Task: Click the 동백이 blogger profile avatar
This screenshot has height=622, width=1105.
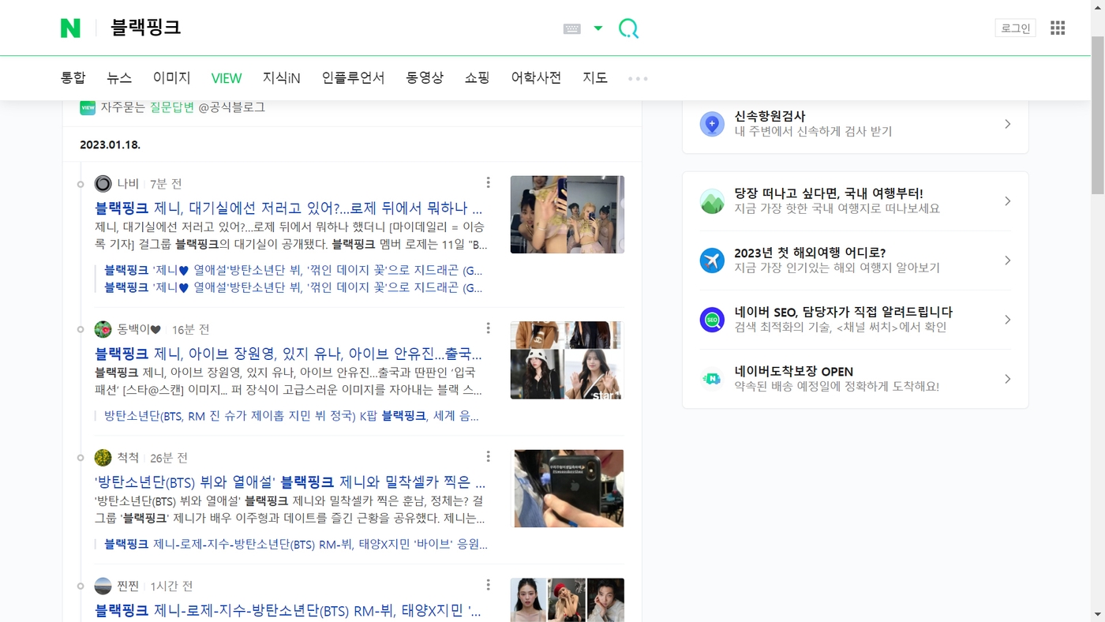Action: pos(103,329)
